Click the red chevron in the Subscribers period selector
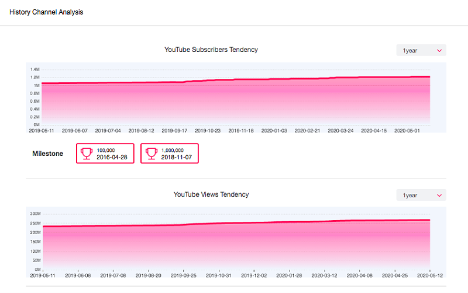The width and height of the screenshot is (468, 293). 439,51
